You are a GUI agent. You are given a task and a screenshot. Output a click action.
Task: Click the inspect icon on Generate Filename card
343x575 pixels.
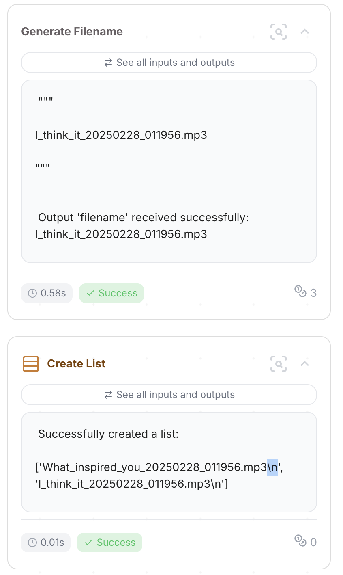click(x=279, y=32)
